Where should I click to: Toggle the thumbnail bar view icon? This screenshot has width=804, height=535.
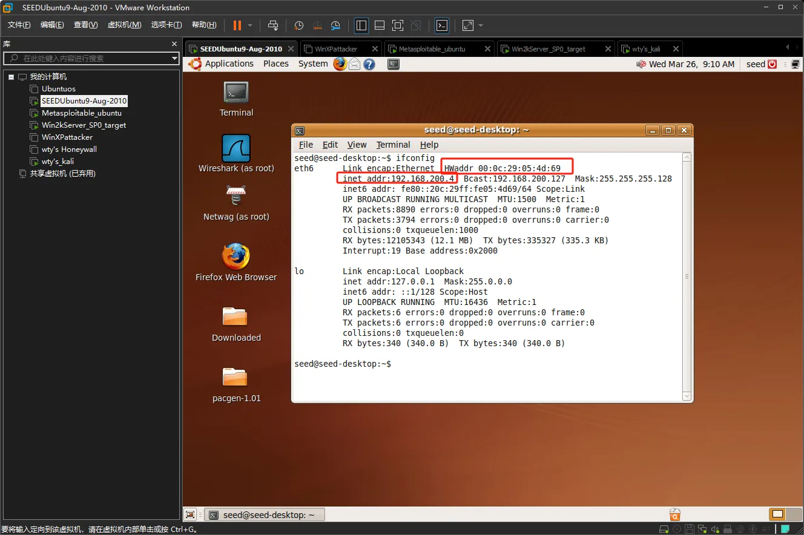(380, 25)
